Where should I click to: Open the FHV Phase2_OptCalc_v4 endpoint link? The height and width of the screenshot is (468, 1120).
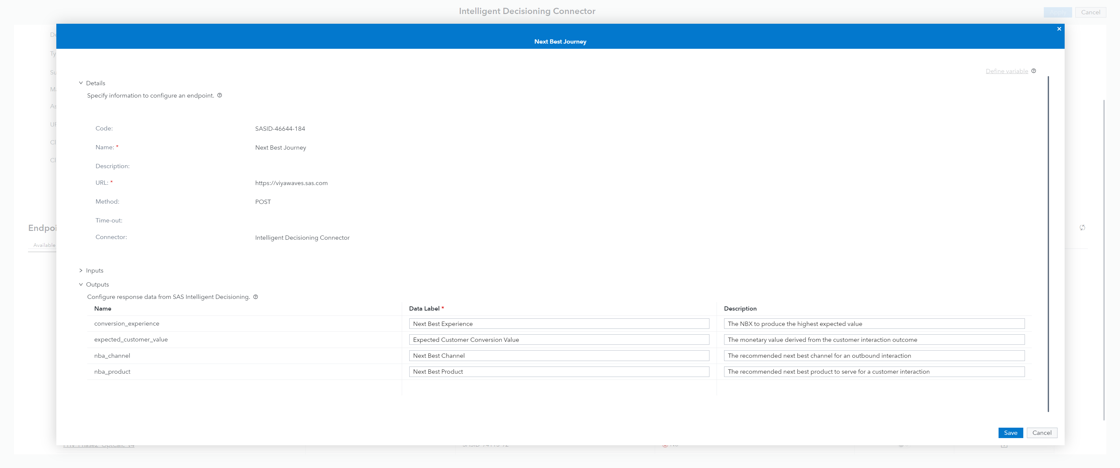click(99, 445)
